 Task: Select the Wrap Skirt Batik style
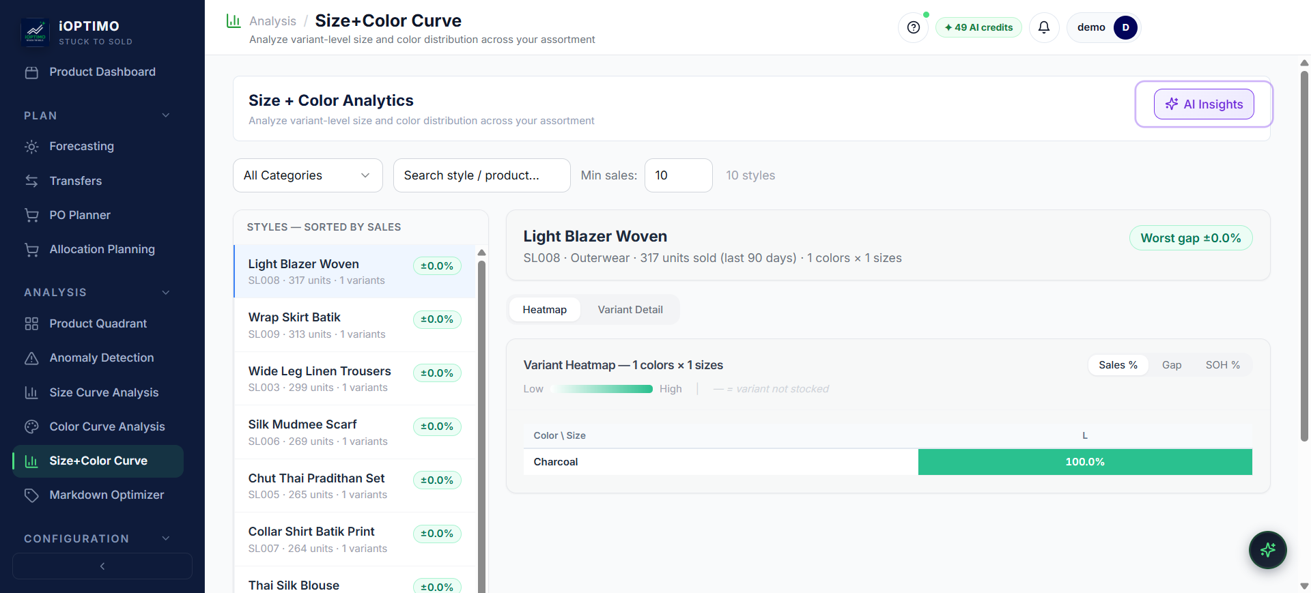(x=354, y=326)
